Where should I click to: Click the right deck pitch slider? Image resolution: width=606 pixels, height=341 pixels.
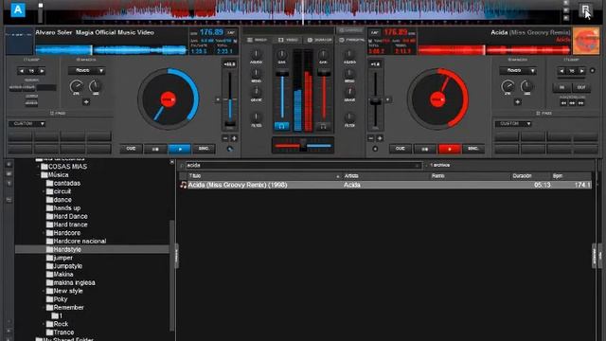(375, 99)
